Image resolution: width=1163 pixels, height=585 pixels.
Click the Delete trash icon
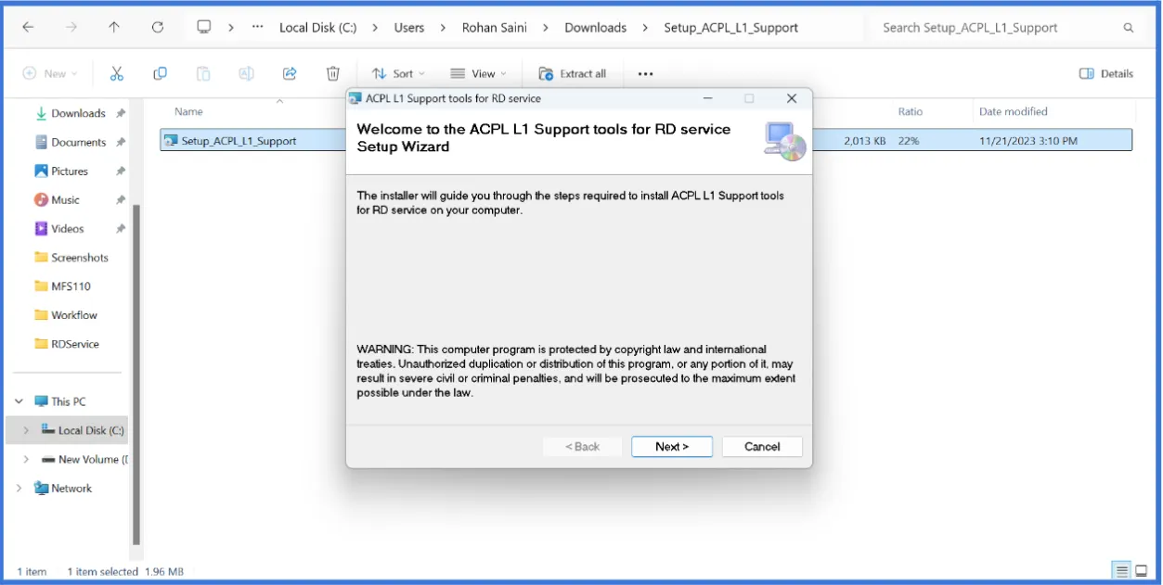pos(333,73)
